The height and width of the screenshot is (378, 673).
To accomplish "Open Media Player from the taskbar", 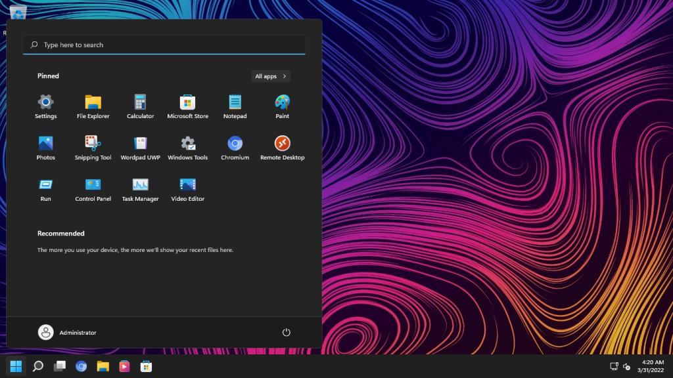I will 124,366.
